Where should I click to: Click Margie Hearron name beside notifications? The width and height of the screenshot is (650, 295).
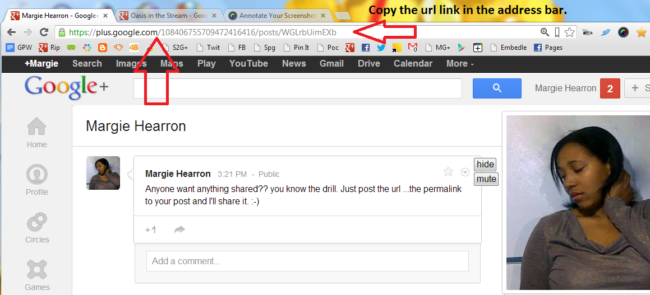tap(565, 88)
